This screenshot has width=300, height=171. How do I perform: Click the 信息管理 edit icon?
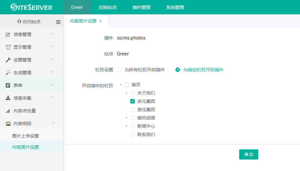tap(8, 34)
